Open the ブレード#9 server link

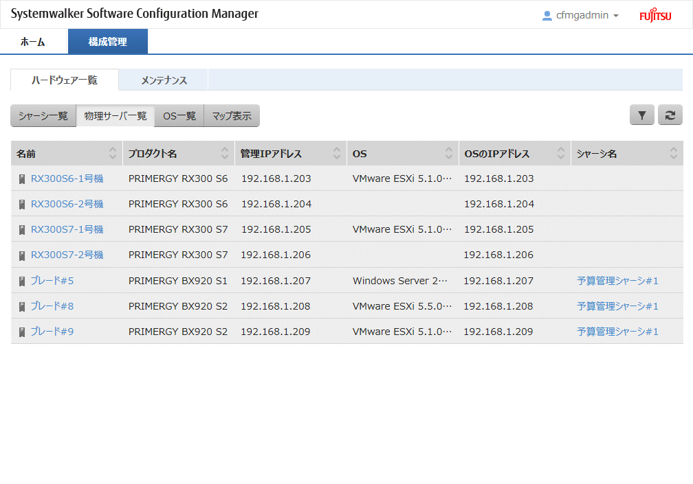(52, 332)
